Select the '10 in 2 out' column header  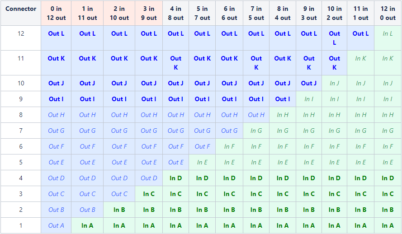tap(334, 13)
